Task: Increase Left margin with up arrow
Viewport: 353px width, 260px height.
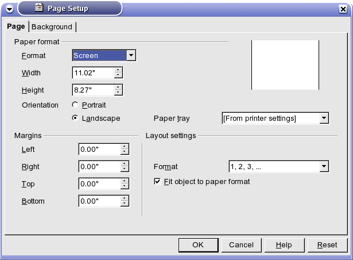Action: [125, 147]
